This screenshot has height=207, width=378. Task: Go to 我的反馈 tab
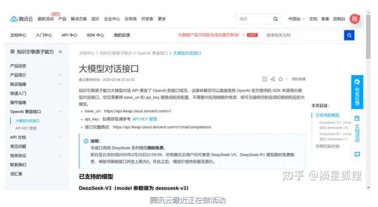point(122,35)
